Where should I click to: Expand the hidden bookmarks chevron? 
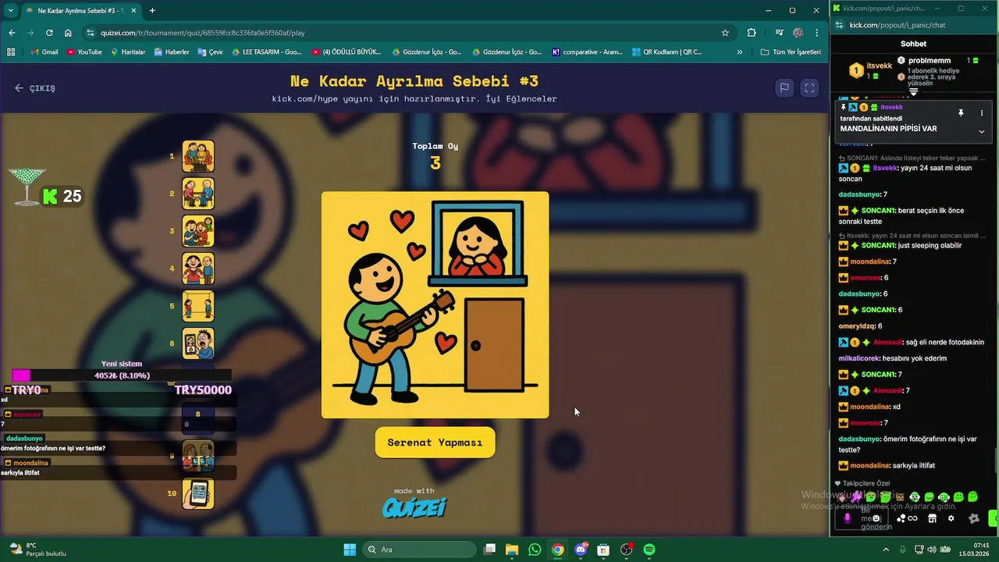tap(740, 52)
